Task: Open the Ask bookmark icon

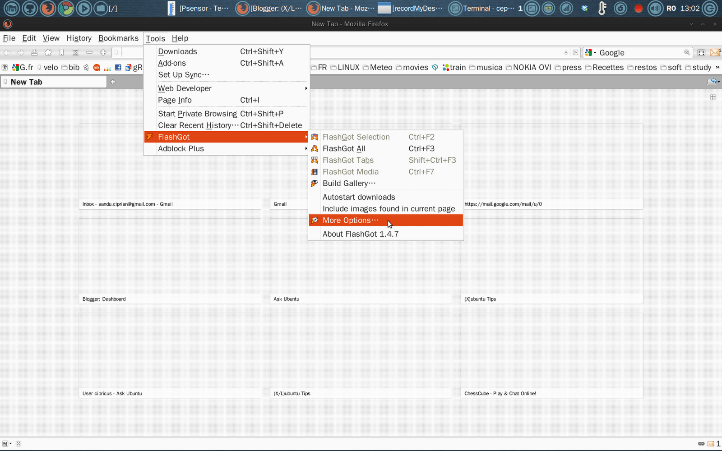Action: tap(97, 68)
